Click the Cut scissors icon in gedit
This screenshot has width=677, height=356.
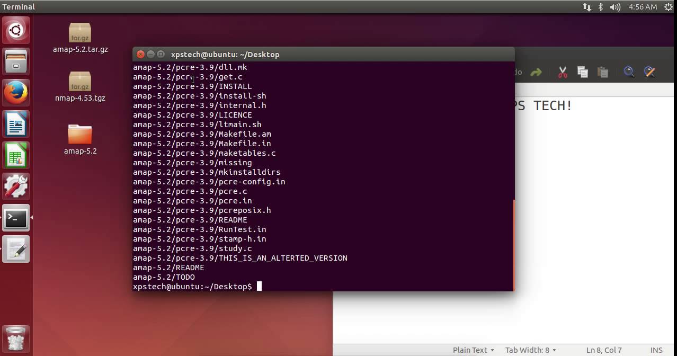[563, 72]
